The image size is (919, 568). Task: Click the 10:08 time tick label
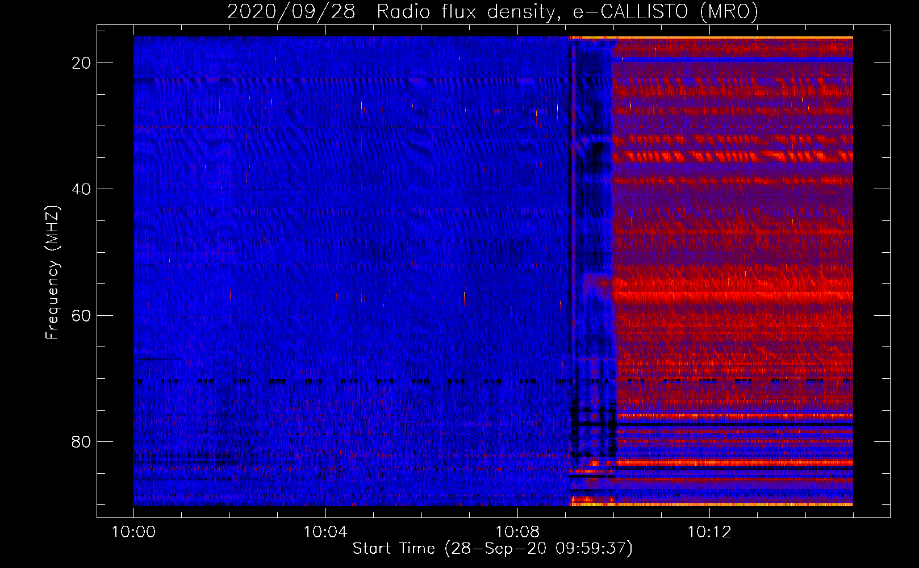(x=517, y=532)
